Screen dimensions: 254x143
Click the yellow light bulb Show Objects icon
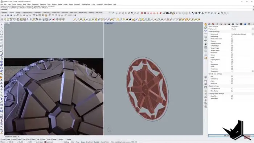[5, 20]
